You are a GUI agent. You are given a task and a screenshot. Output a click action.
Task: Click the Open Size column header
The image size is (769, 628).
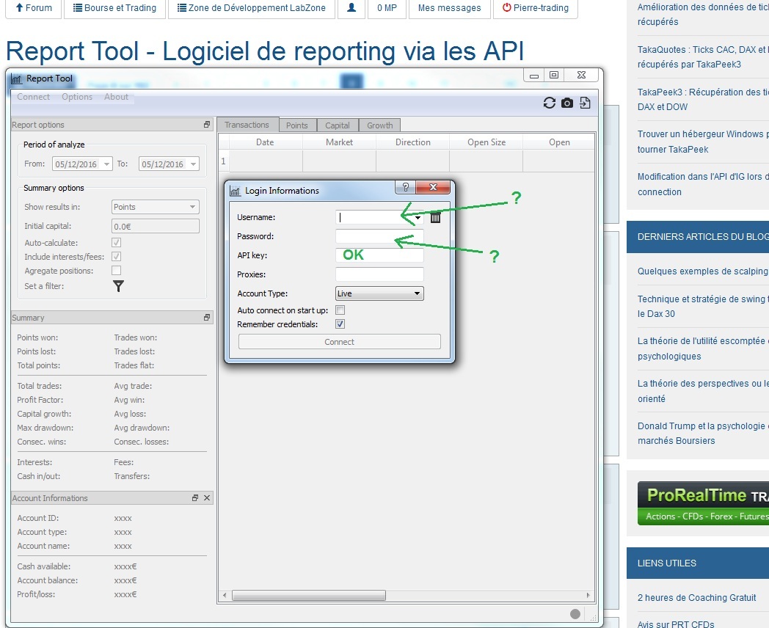coord(486,142)
